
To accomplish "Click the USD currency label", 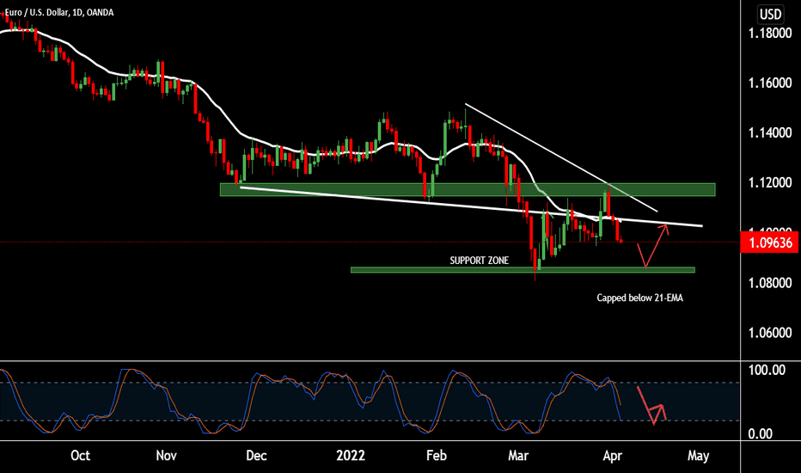I will 770,15.
